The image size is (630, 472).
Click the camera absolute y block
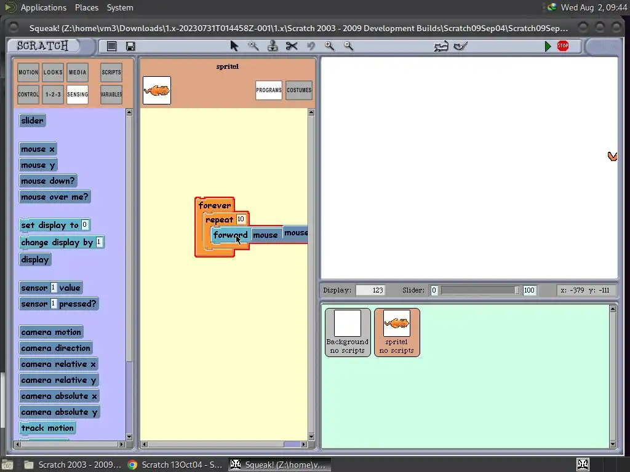tap(59, 412)
